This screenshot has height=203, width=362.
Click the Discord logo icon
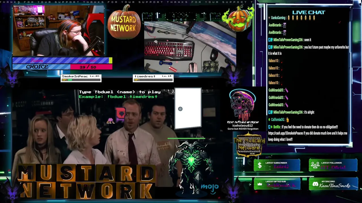click(x=315, y=184)
